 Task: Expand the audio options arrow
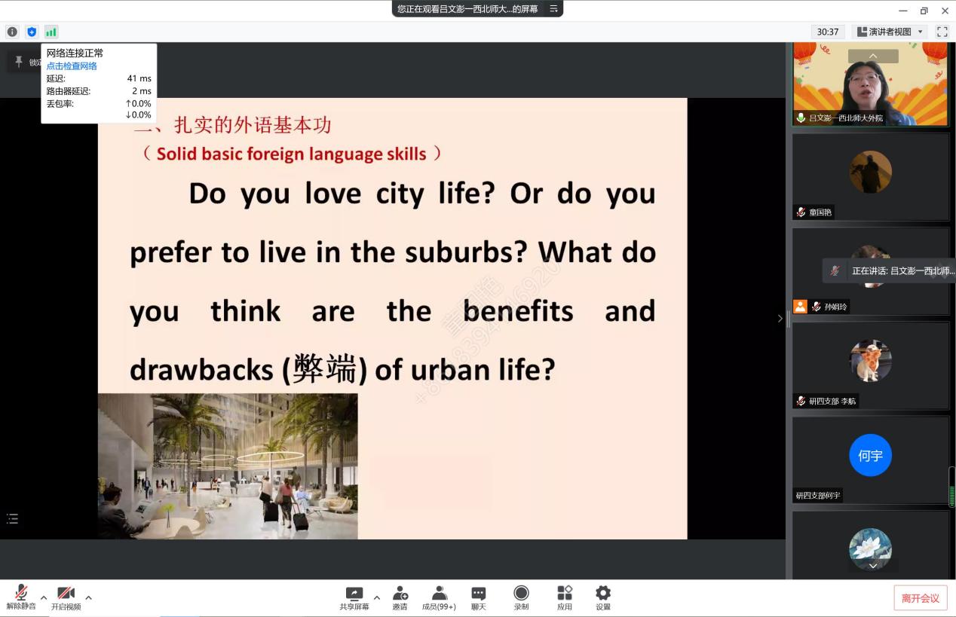pyautogui.click(x=44, y=597)
